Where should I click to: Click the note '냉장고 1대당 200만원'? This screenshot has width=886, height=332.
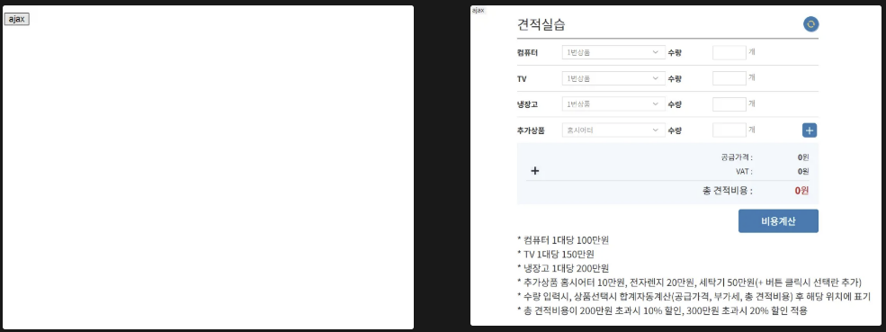(563, 268)
